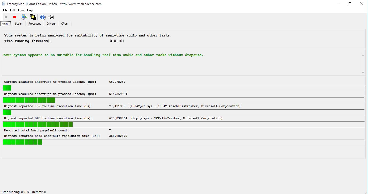Click the highest ISR routine execution time bar
The image size is (368, 194).
pos(183,112)
